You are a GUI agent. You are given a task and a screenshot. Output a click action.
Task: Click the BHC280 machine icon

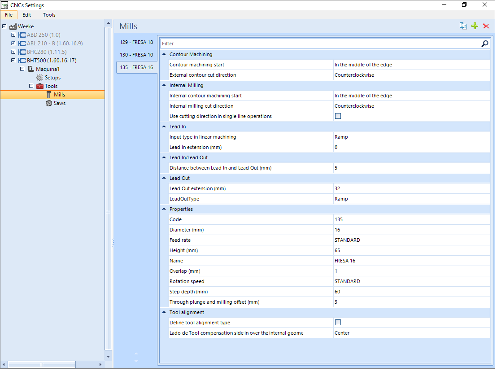pos(22,52)
